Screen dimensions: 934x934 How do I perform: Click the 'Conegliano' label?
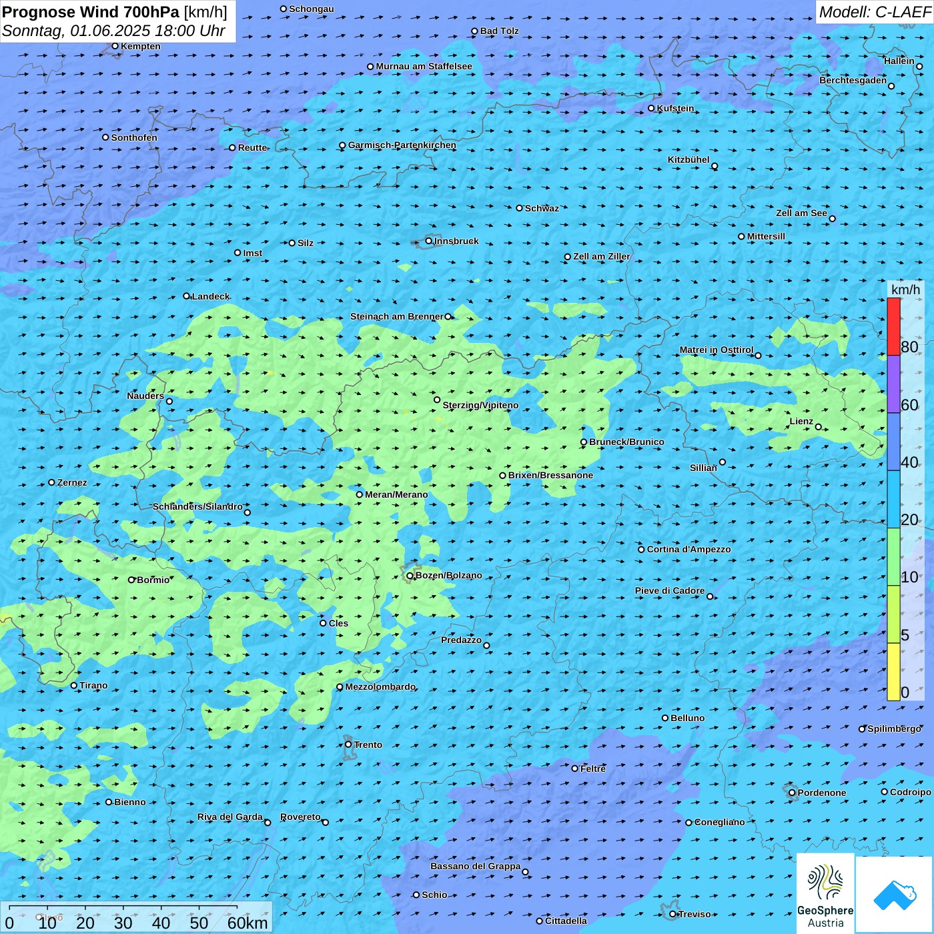point(719,822)
